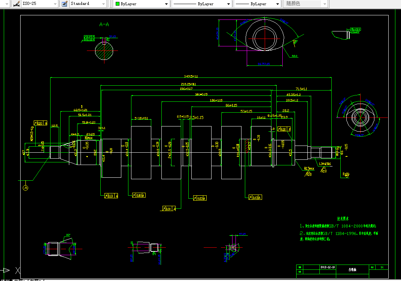401x281 pixels.
Task: Select the hatched circle in section A-A
Action: coord(104,51)
